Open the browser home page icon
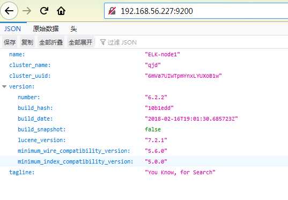 [x=61, y=11]
